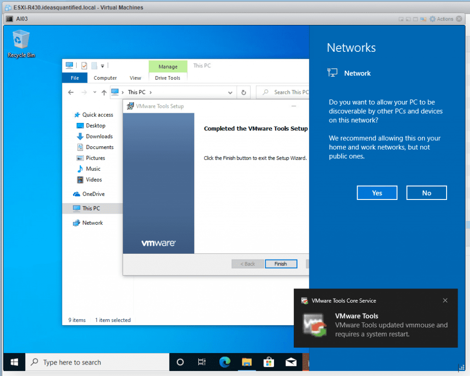
Task: Open Task View in the taskbar
Action: click(202, 362)
